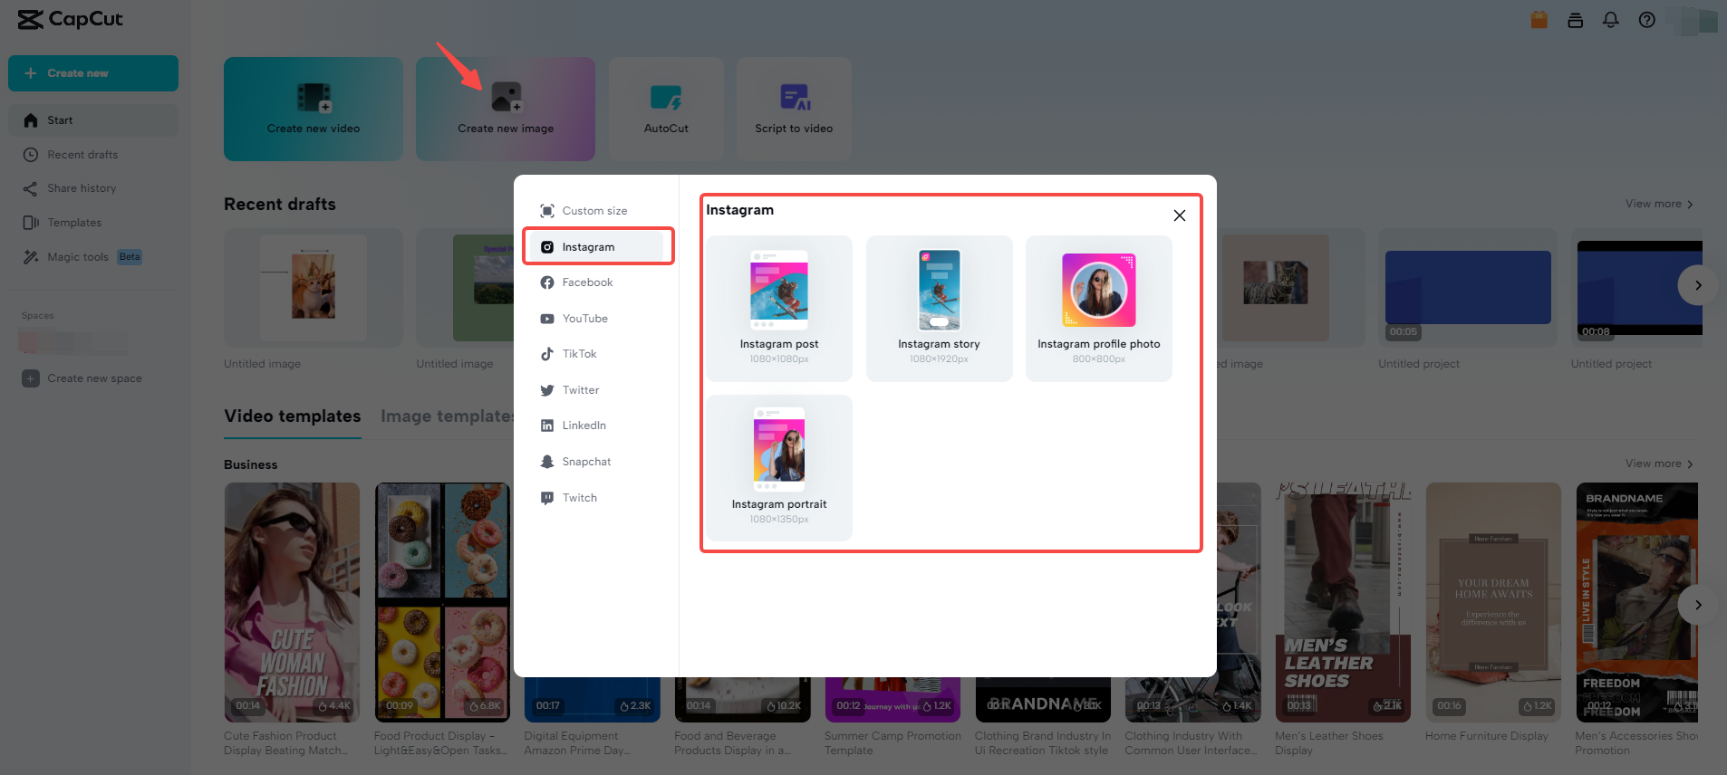The width and height of the screenshot is (1727, 775).
Task: Click View more for Business templates
Action: tap(1659, 464)
